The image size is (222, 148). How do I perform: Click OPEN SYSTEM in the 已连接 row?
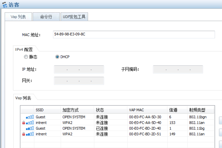click(x=74, y=128)
